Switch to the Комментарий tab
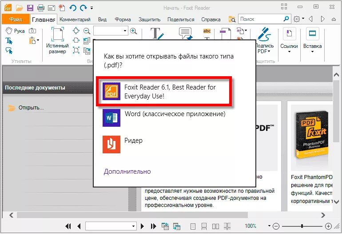 pos(75,19)
